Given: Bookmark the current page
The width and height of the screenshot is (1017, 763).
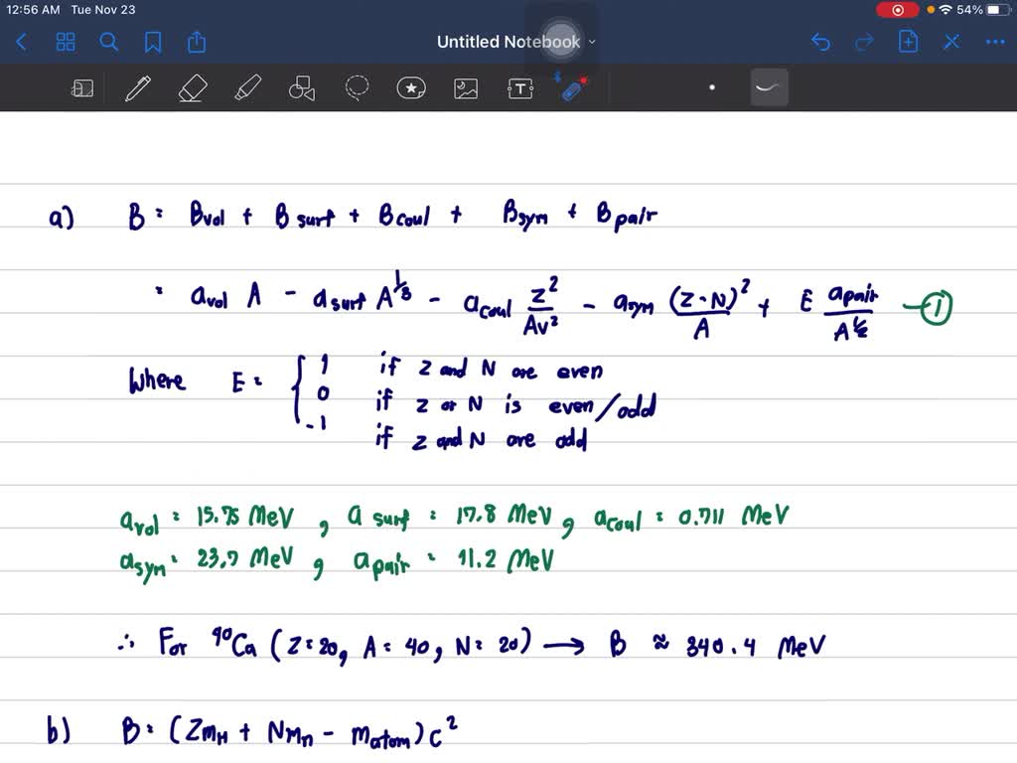Looking at the screenshot, I should [x=151, y=42].
